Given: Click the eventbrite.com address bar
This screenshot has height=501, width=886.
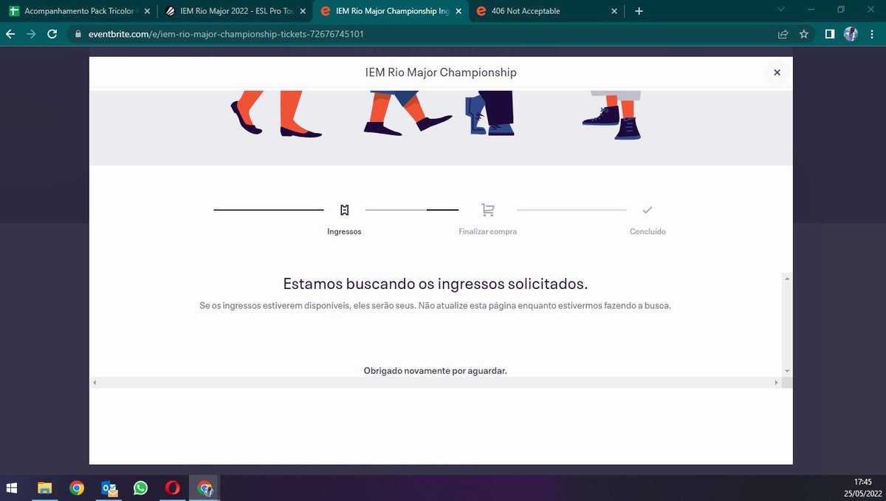Looking at the screenshot, I should [421, 34].
